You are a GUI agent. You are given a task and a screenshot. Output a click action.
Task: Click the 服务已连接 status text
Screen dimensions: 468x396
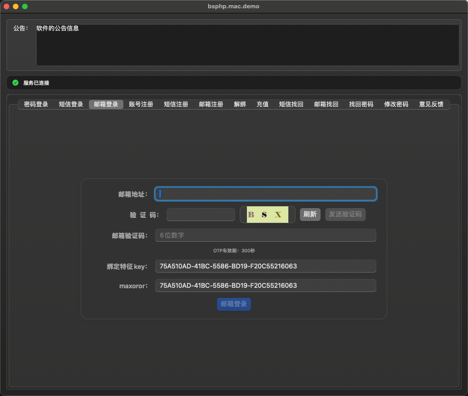pos(36,83)
